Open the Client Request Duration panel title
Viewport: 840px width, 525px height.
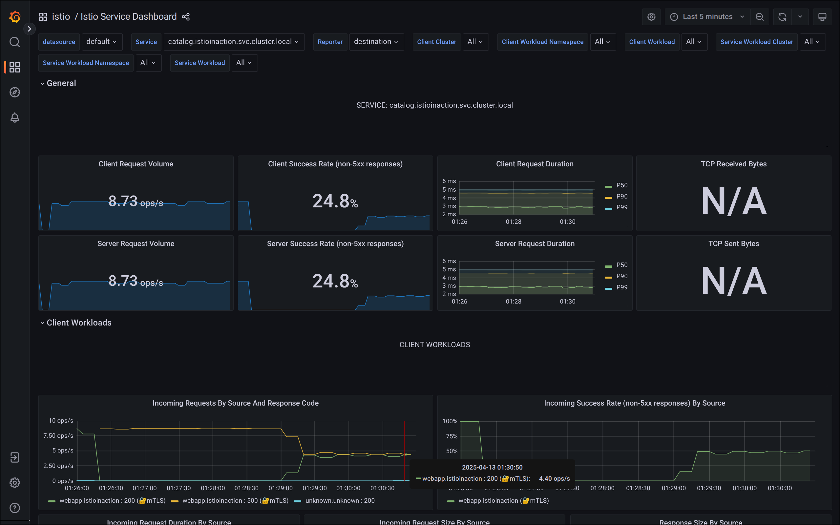(x=535, y=164)
